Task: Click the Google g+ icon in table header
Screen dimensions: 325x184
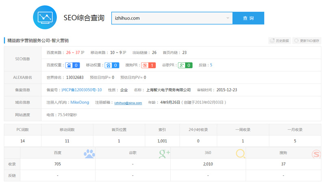Action: [x=165, y=153]
